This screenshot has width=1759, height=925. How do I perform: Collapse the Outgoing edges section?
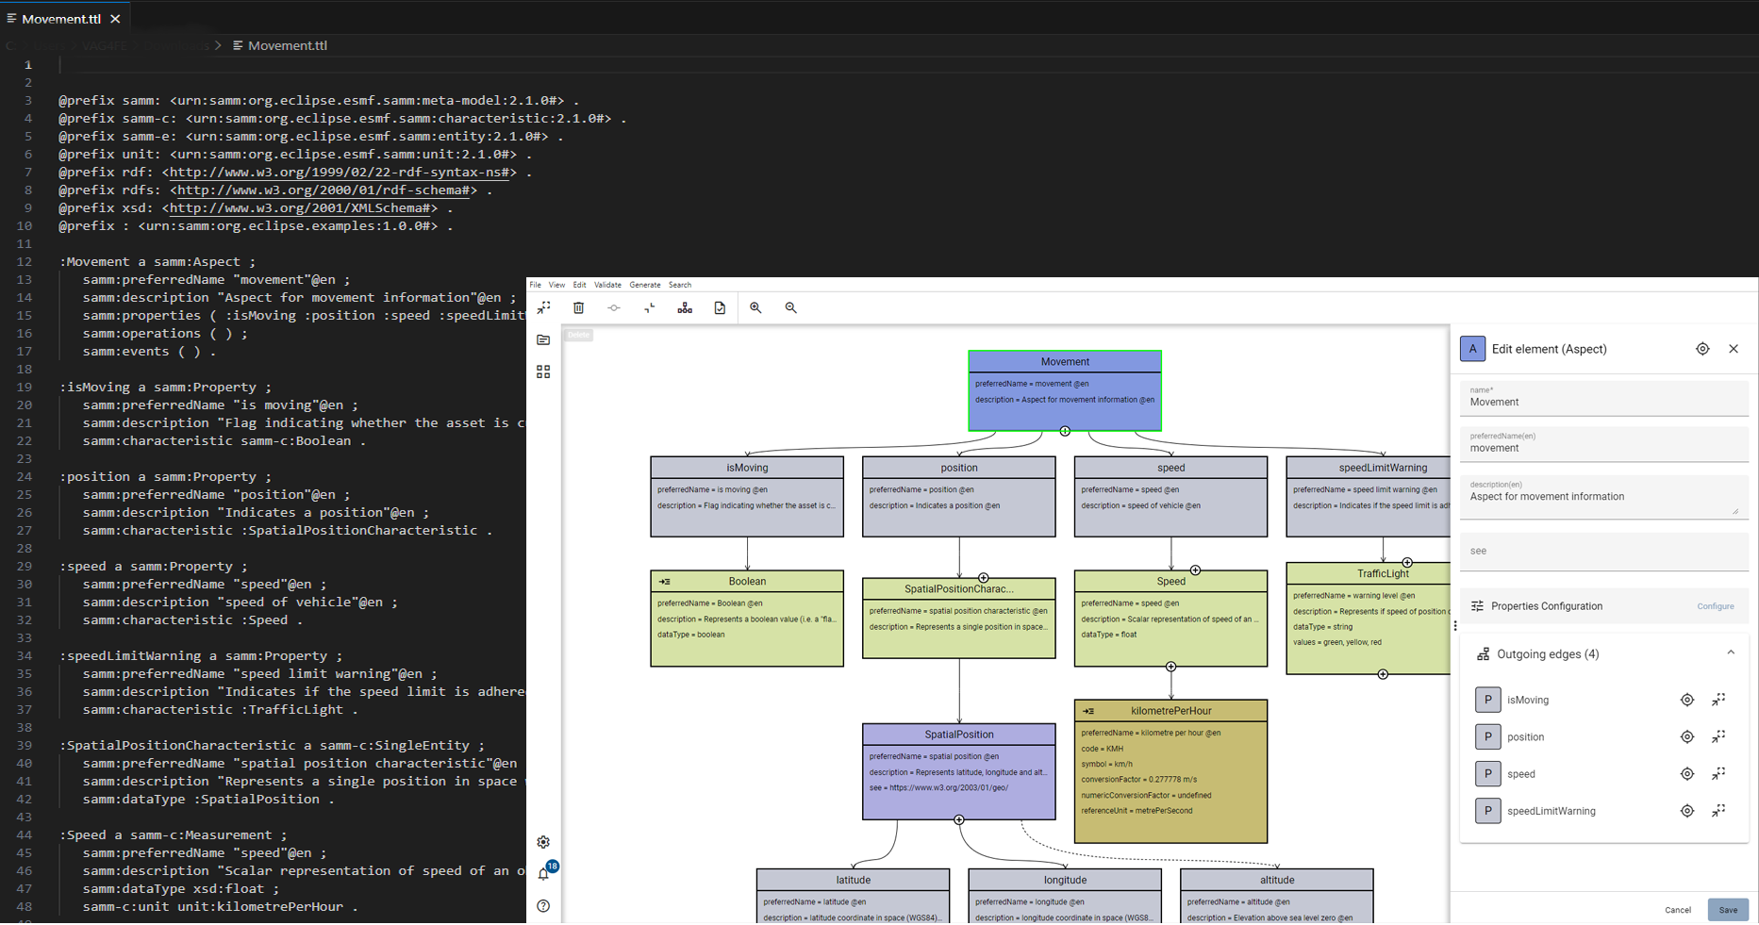(x=1731, y=652)
